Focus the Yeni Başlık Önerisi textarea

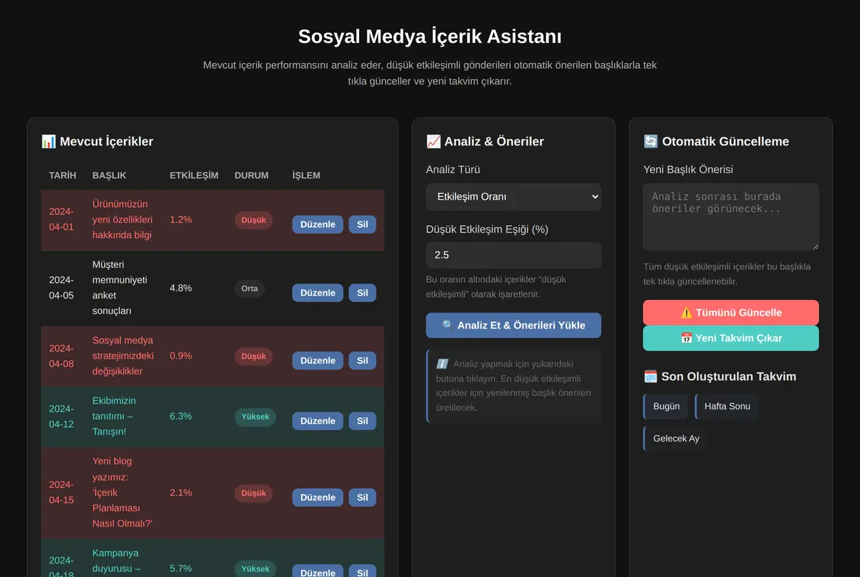(731, 217)
